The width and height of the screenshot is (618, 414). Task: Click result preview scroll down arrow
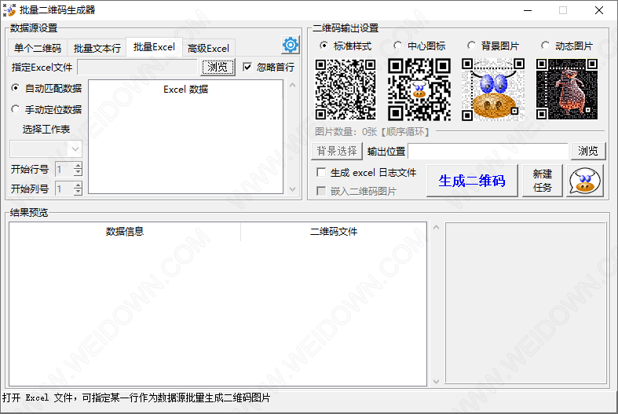coord(437,381)
